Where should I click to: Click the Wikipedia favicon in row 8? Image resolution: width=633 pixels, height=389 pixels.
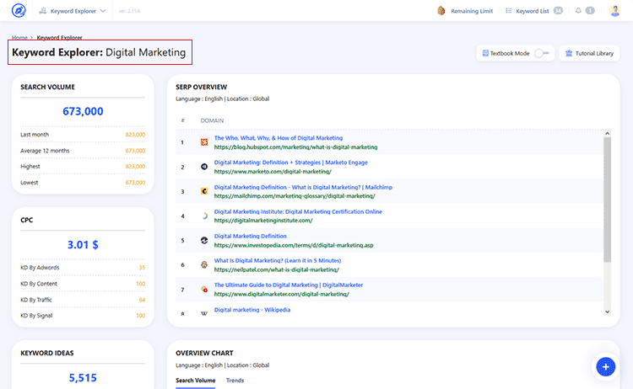[x=204, y=314]
